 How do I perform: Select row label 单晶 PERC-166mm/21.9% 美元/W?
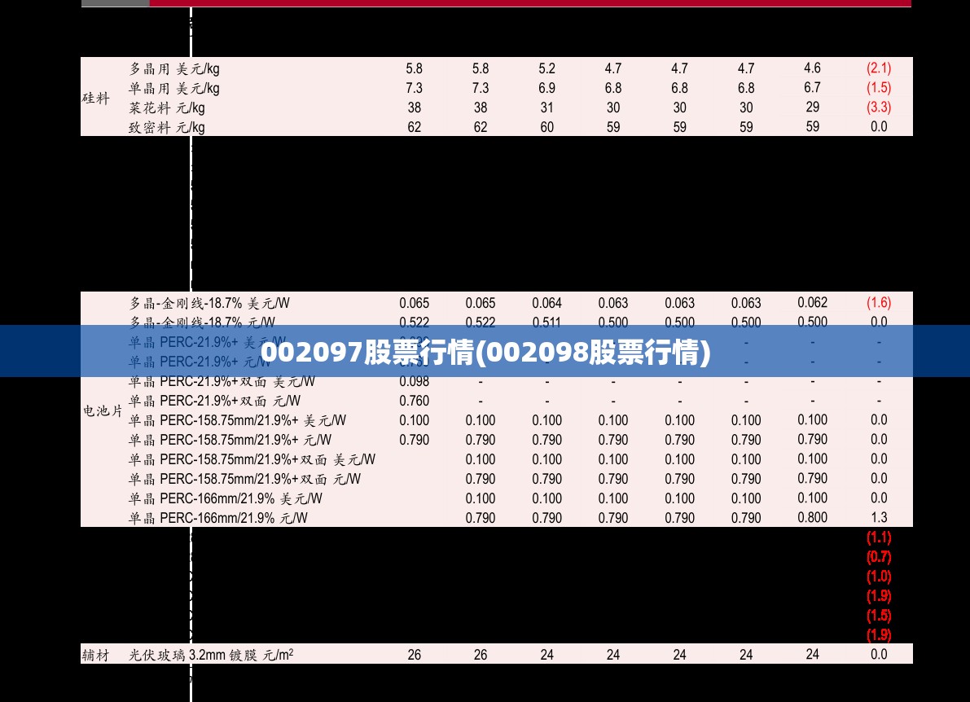[225, 498]
